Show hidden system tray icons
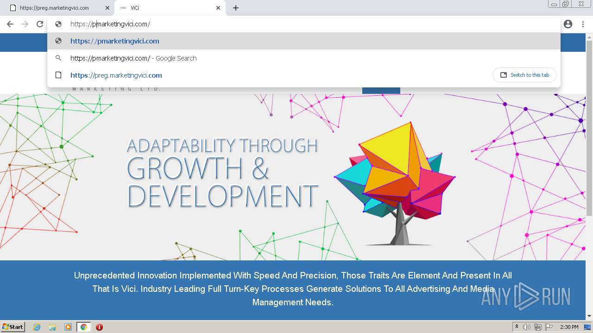 pos(517,327)
